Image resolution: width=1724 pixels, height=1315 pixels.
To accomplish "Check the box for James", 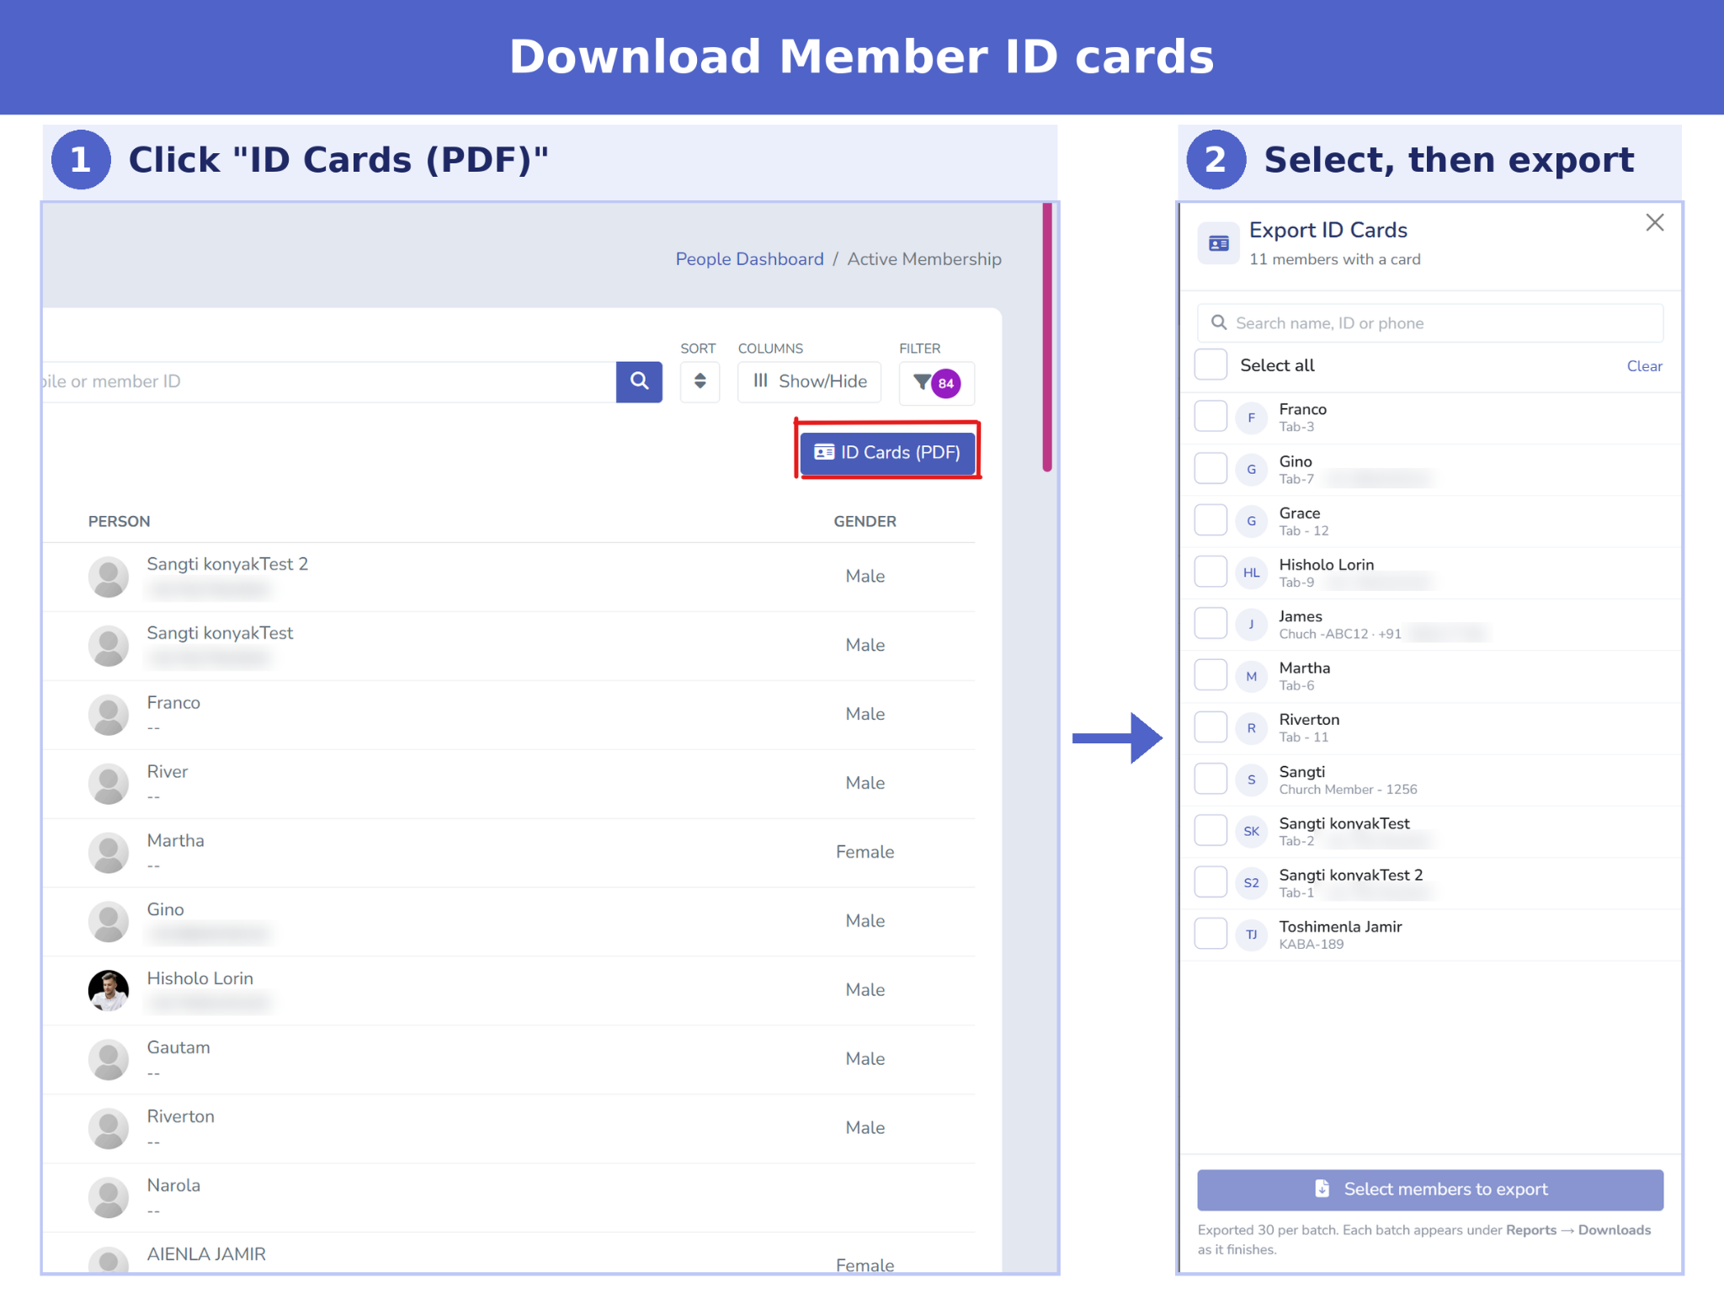I will (x=1211, y=623).
